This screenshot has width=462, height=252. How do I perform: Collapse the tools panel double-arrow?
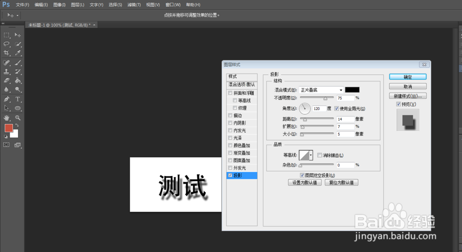3,23
